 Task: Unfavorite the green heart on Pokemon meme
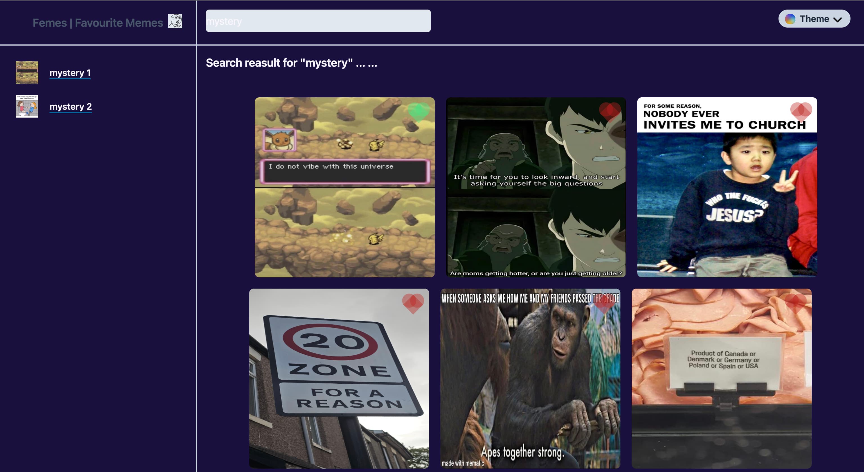pos(418,111)
